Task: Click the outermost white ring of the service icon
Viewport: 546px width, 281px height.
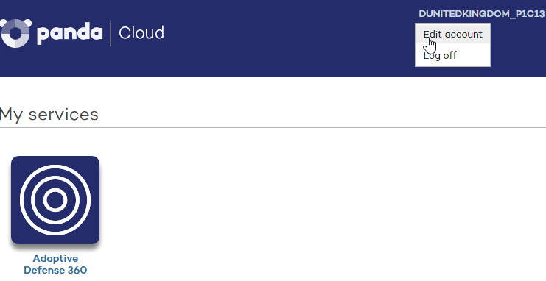Action: [x=55, y=167]
